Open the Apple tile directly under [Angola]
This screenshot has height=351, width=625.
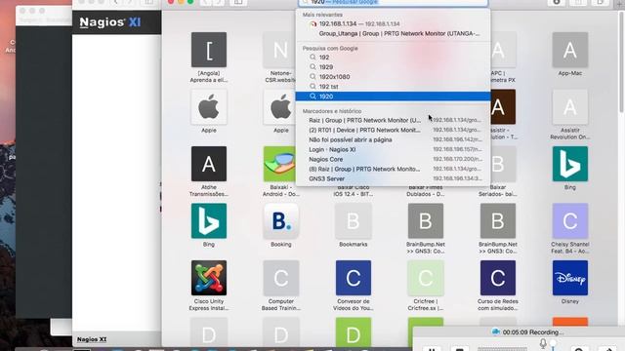pyautogui.click(x=209, y=106)
